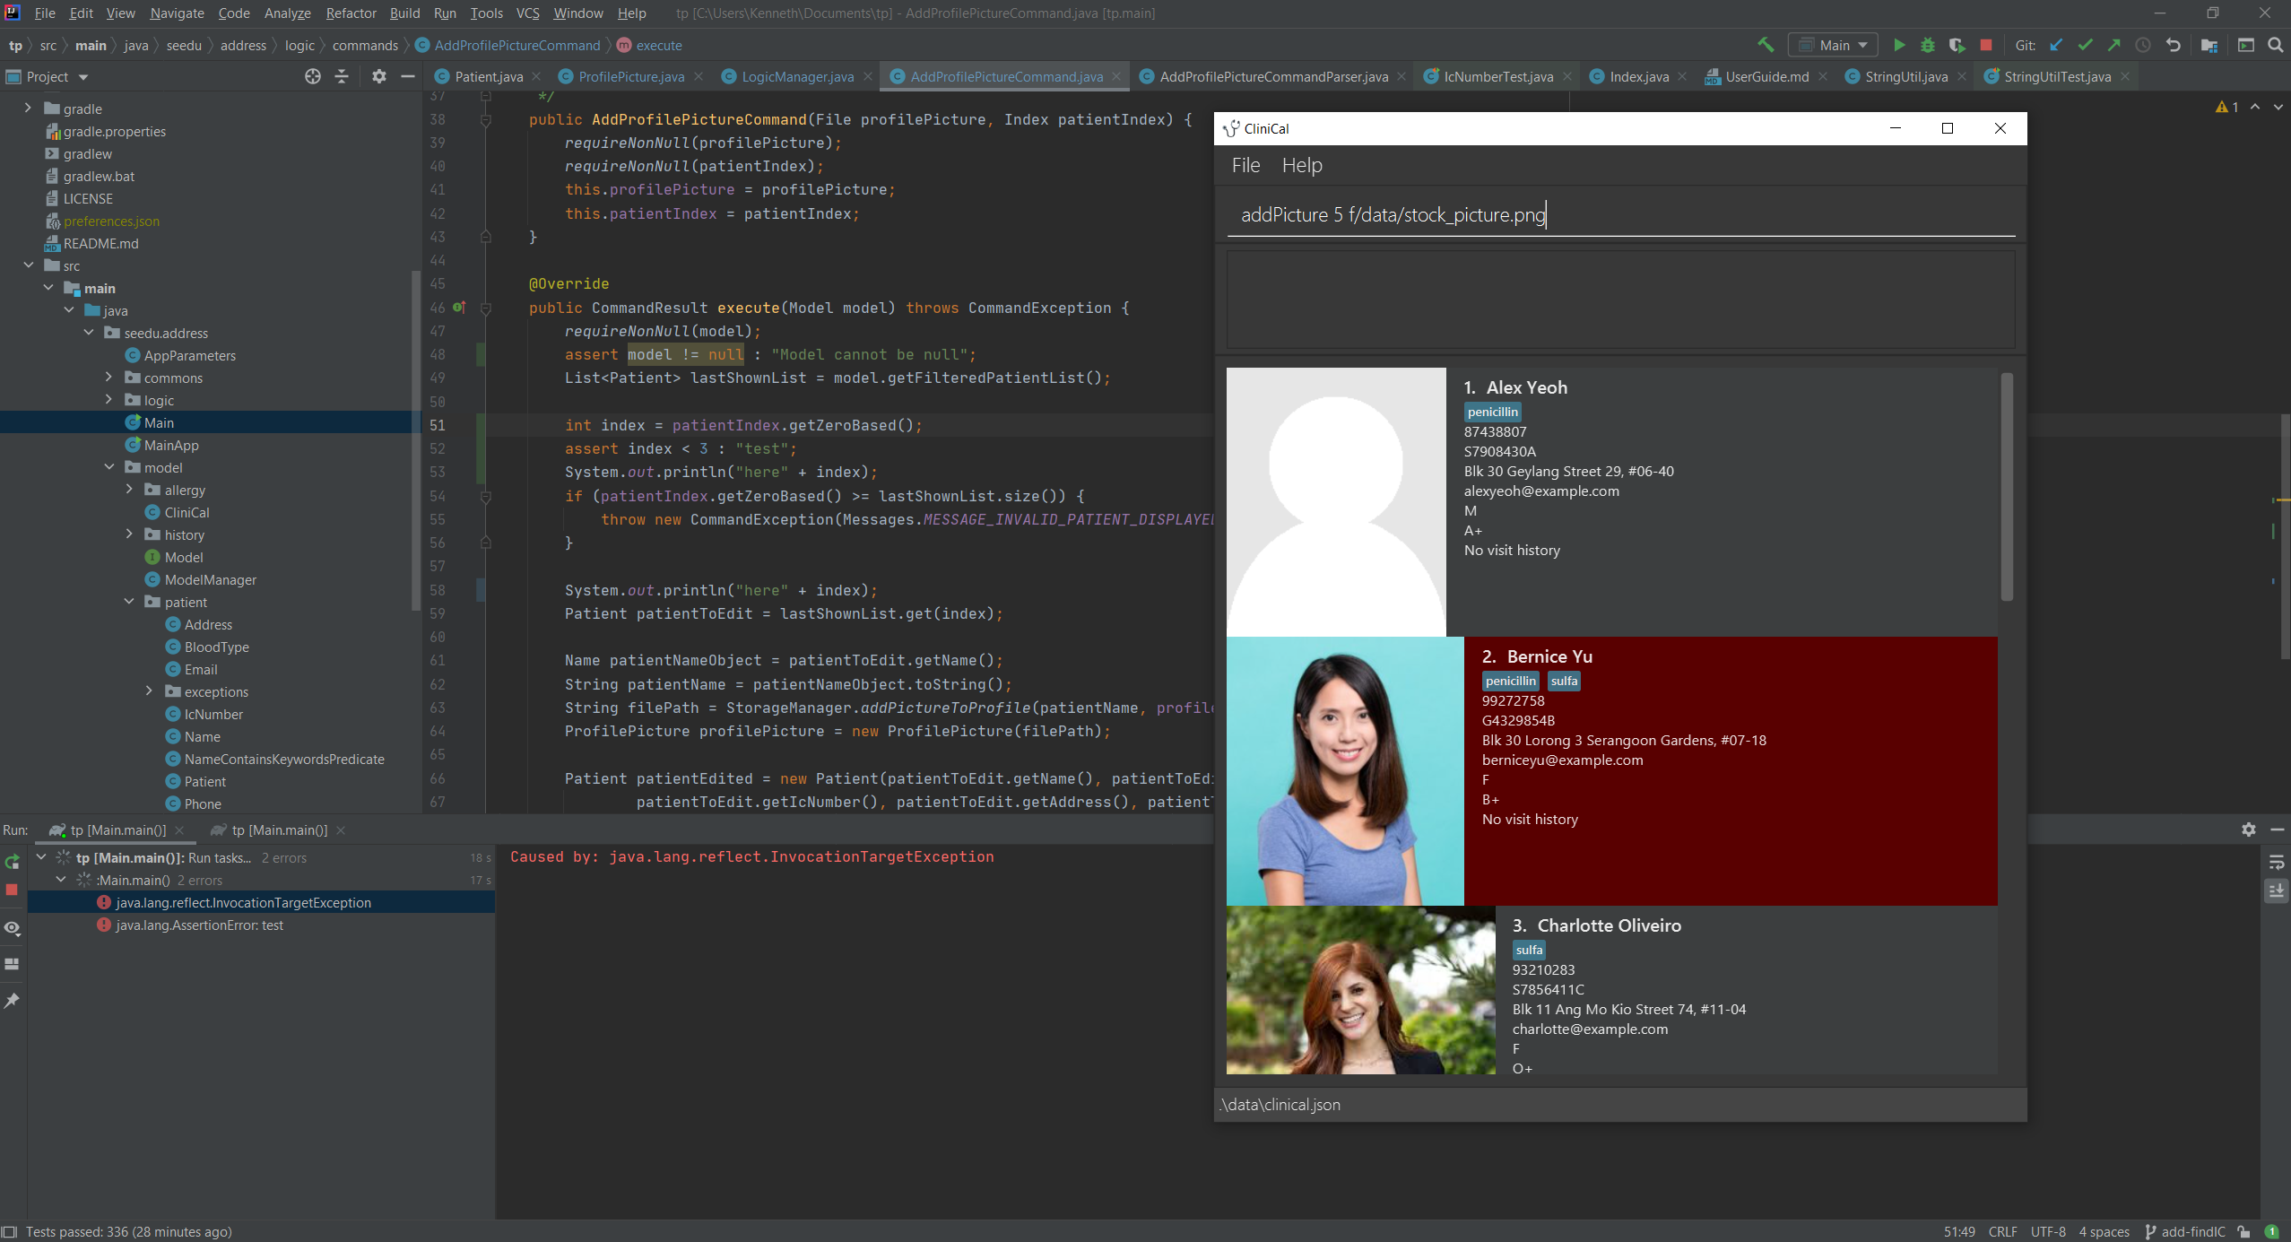2291x1242 pixels.
Task: Toggle the eye view options in Run panel
Action: point(13,928)
